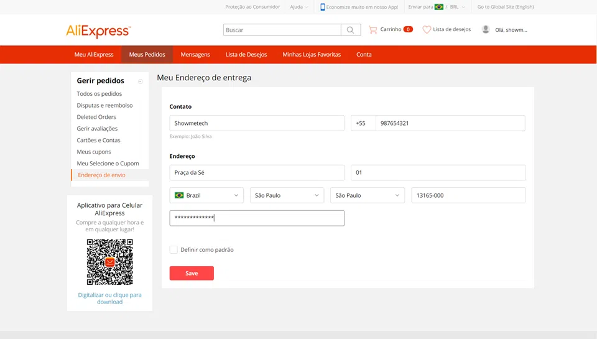Open Disputas e reembolso

point(104,106)
